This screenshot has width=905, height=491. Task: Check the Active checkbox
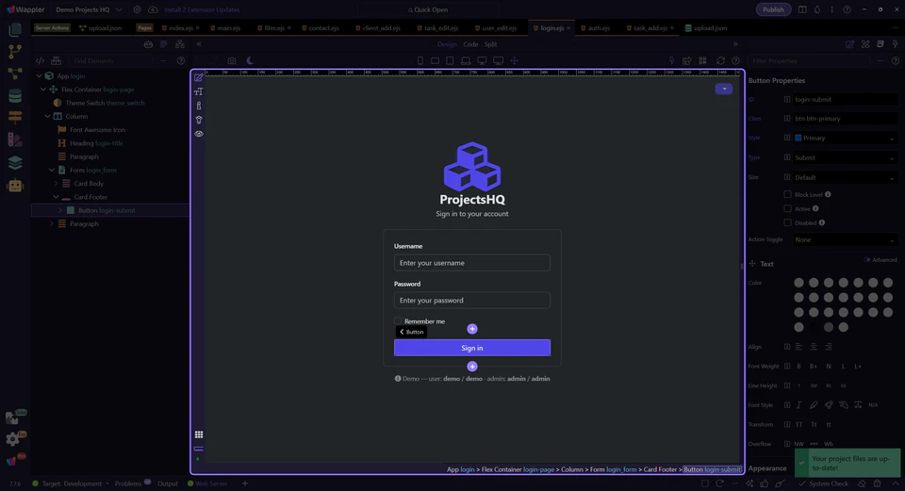787,208
